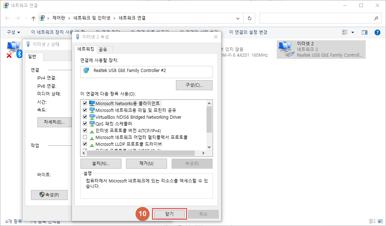This screenshot has width=386, height=226.
Task: Switch to the 네트워킹 tab
Action: (x=86, y=49)
